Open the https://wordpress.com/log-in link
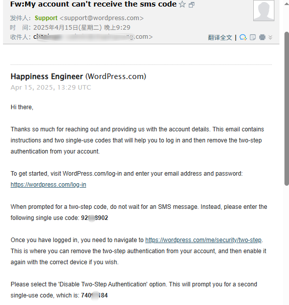The image size is (289, 305). click(48, 184)
